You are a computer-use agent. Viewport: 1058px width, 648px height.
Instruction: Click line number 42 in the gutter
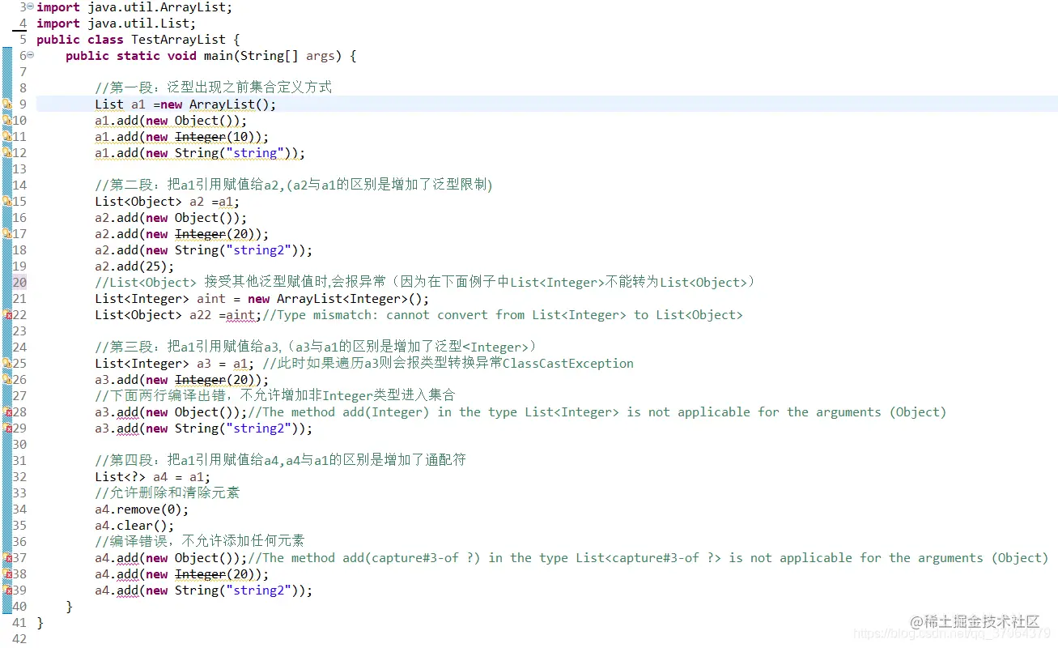[x=19, y=638]
